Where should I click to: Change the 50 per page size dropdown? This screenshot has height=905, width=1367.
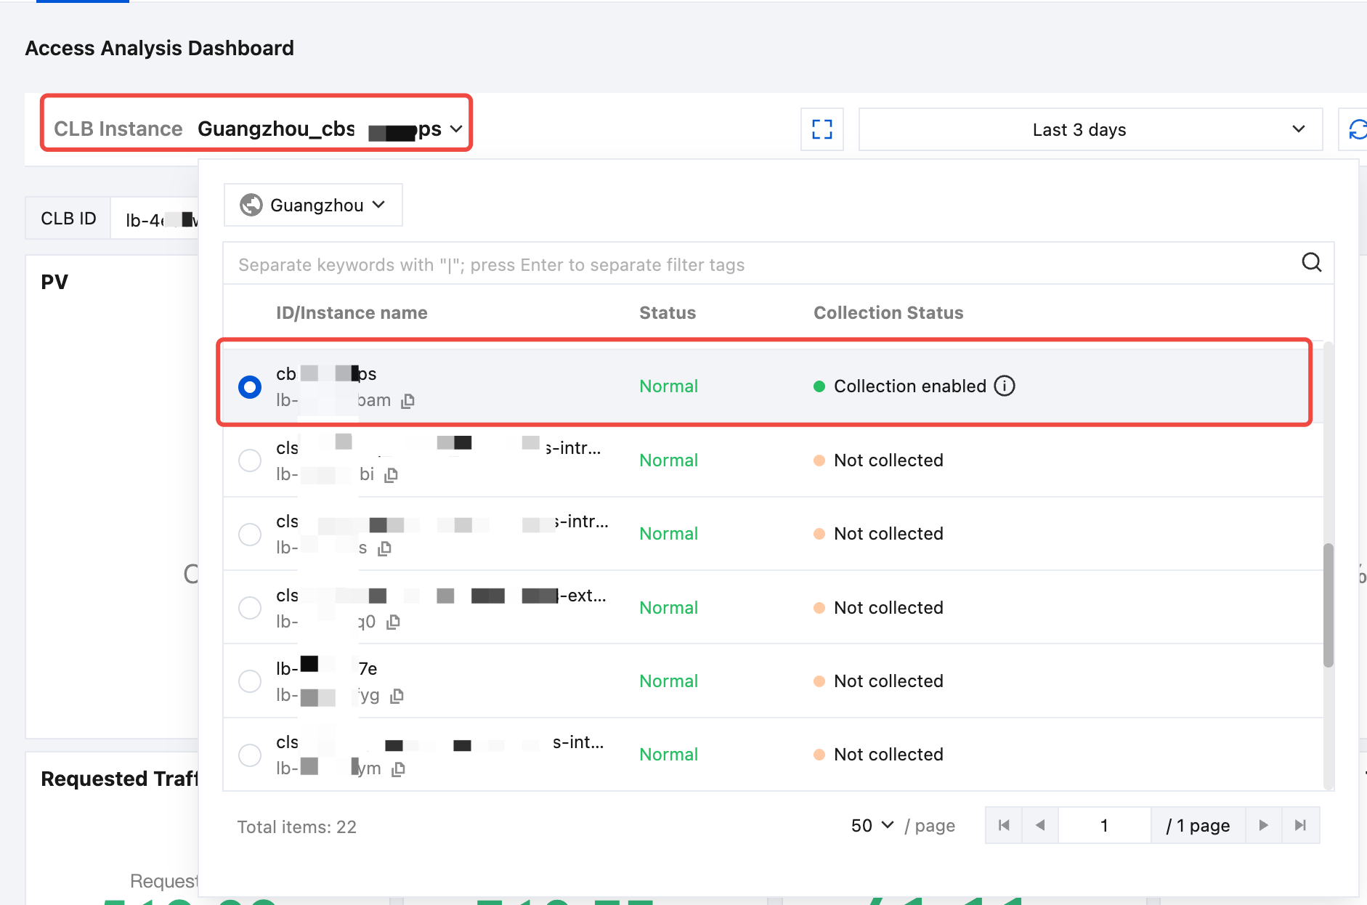point(872,826)
